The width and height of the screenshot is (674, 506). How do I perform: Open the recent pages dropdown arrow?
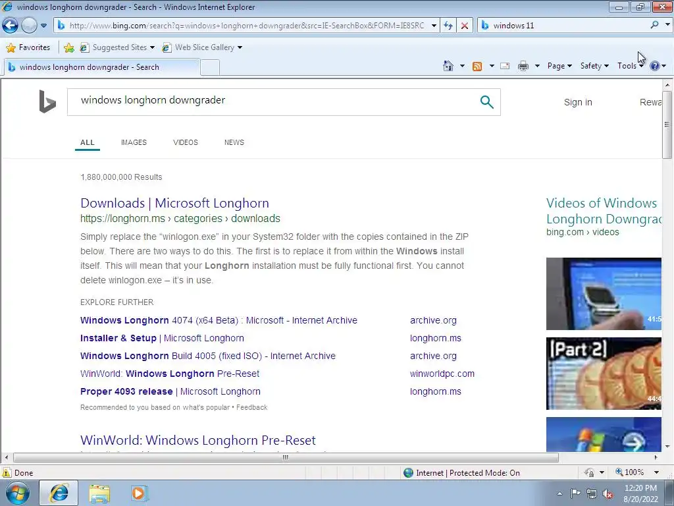point(43,26)
